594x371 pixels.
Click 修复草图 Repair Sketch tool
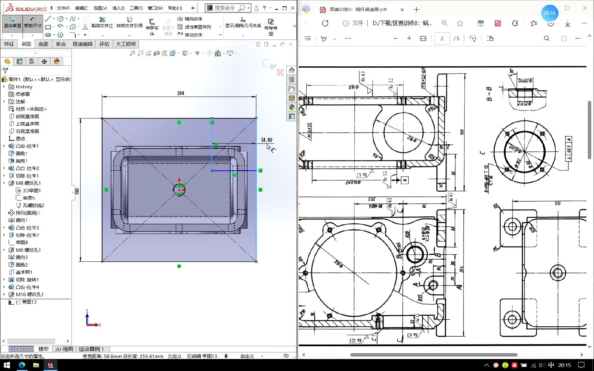coord(271,27)
